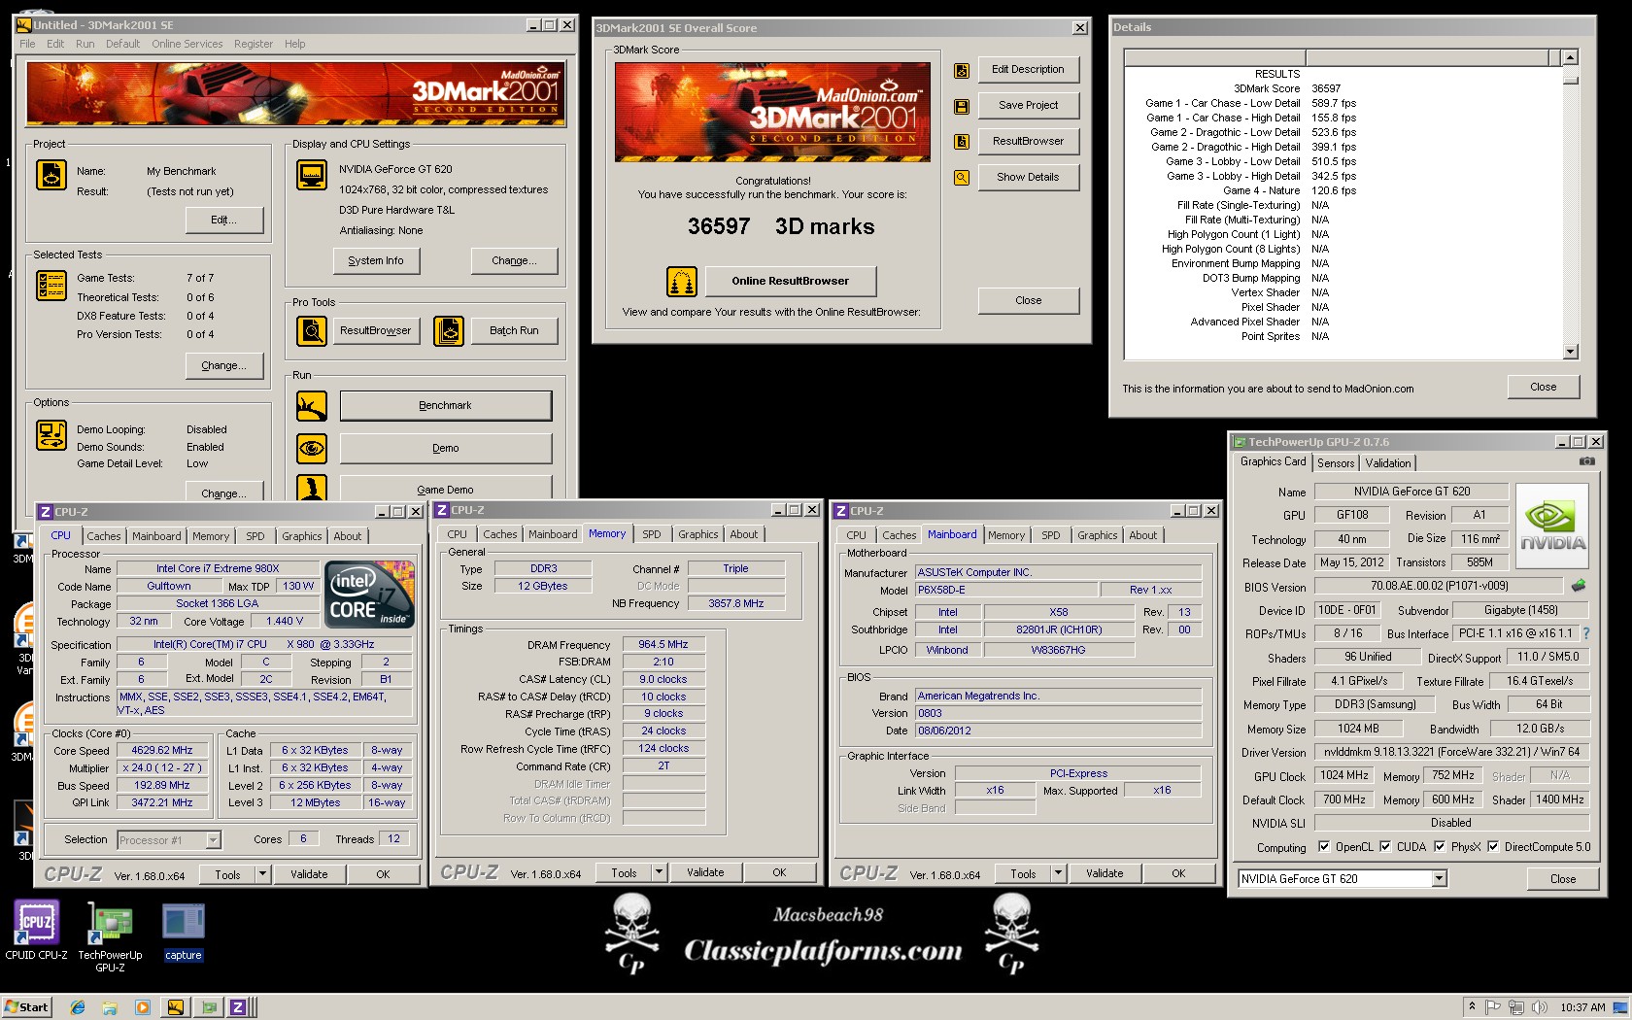
Task: Open Tools dropdown arrow in Memory window
Action: pyautogui.click(x=659, y=872)
